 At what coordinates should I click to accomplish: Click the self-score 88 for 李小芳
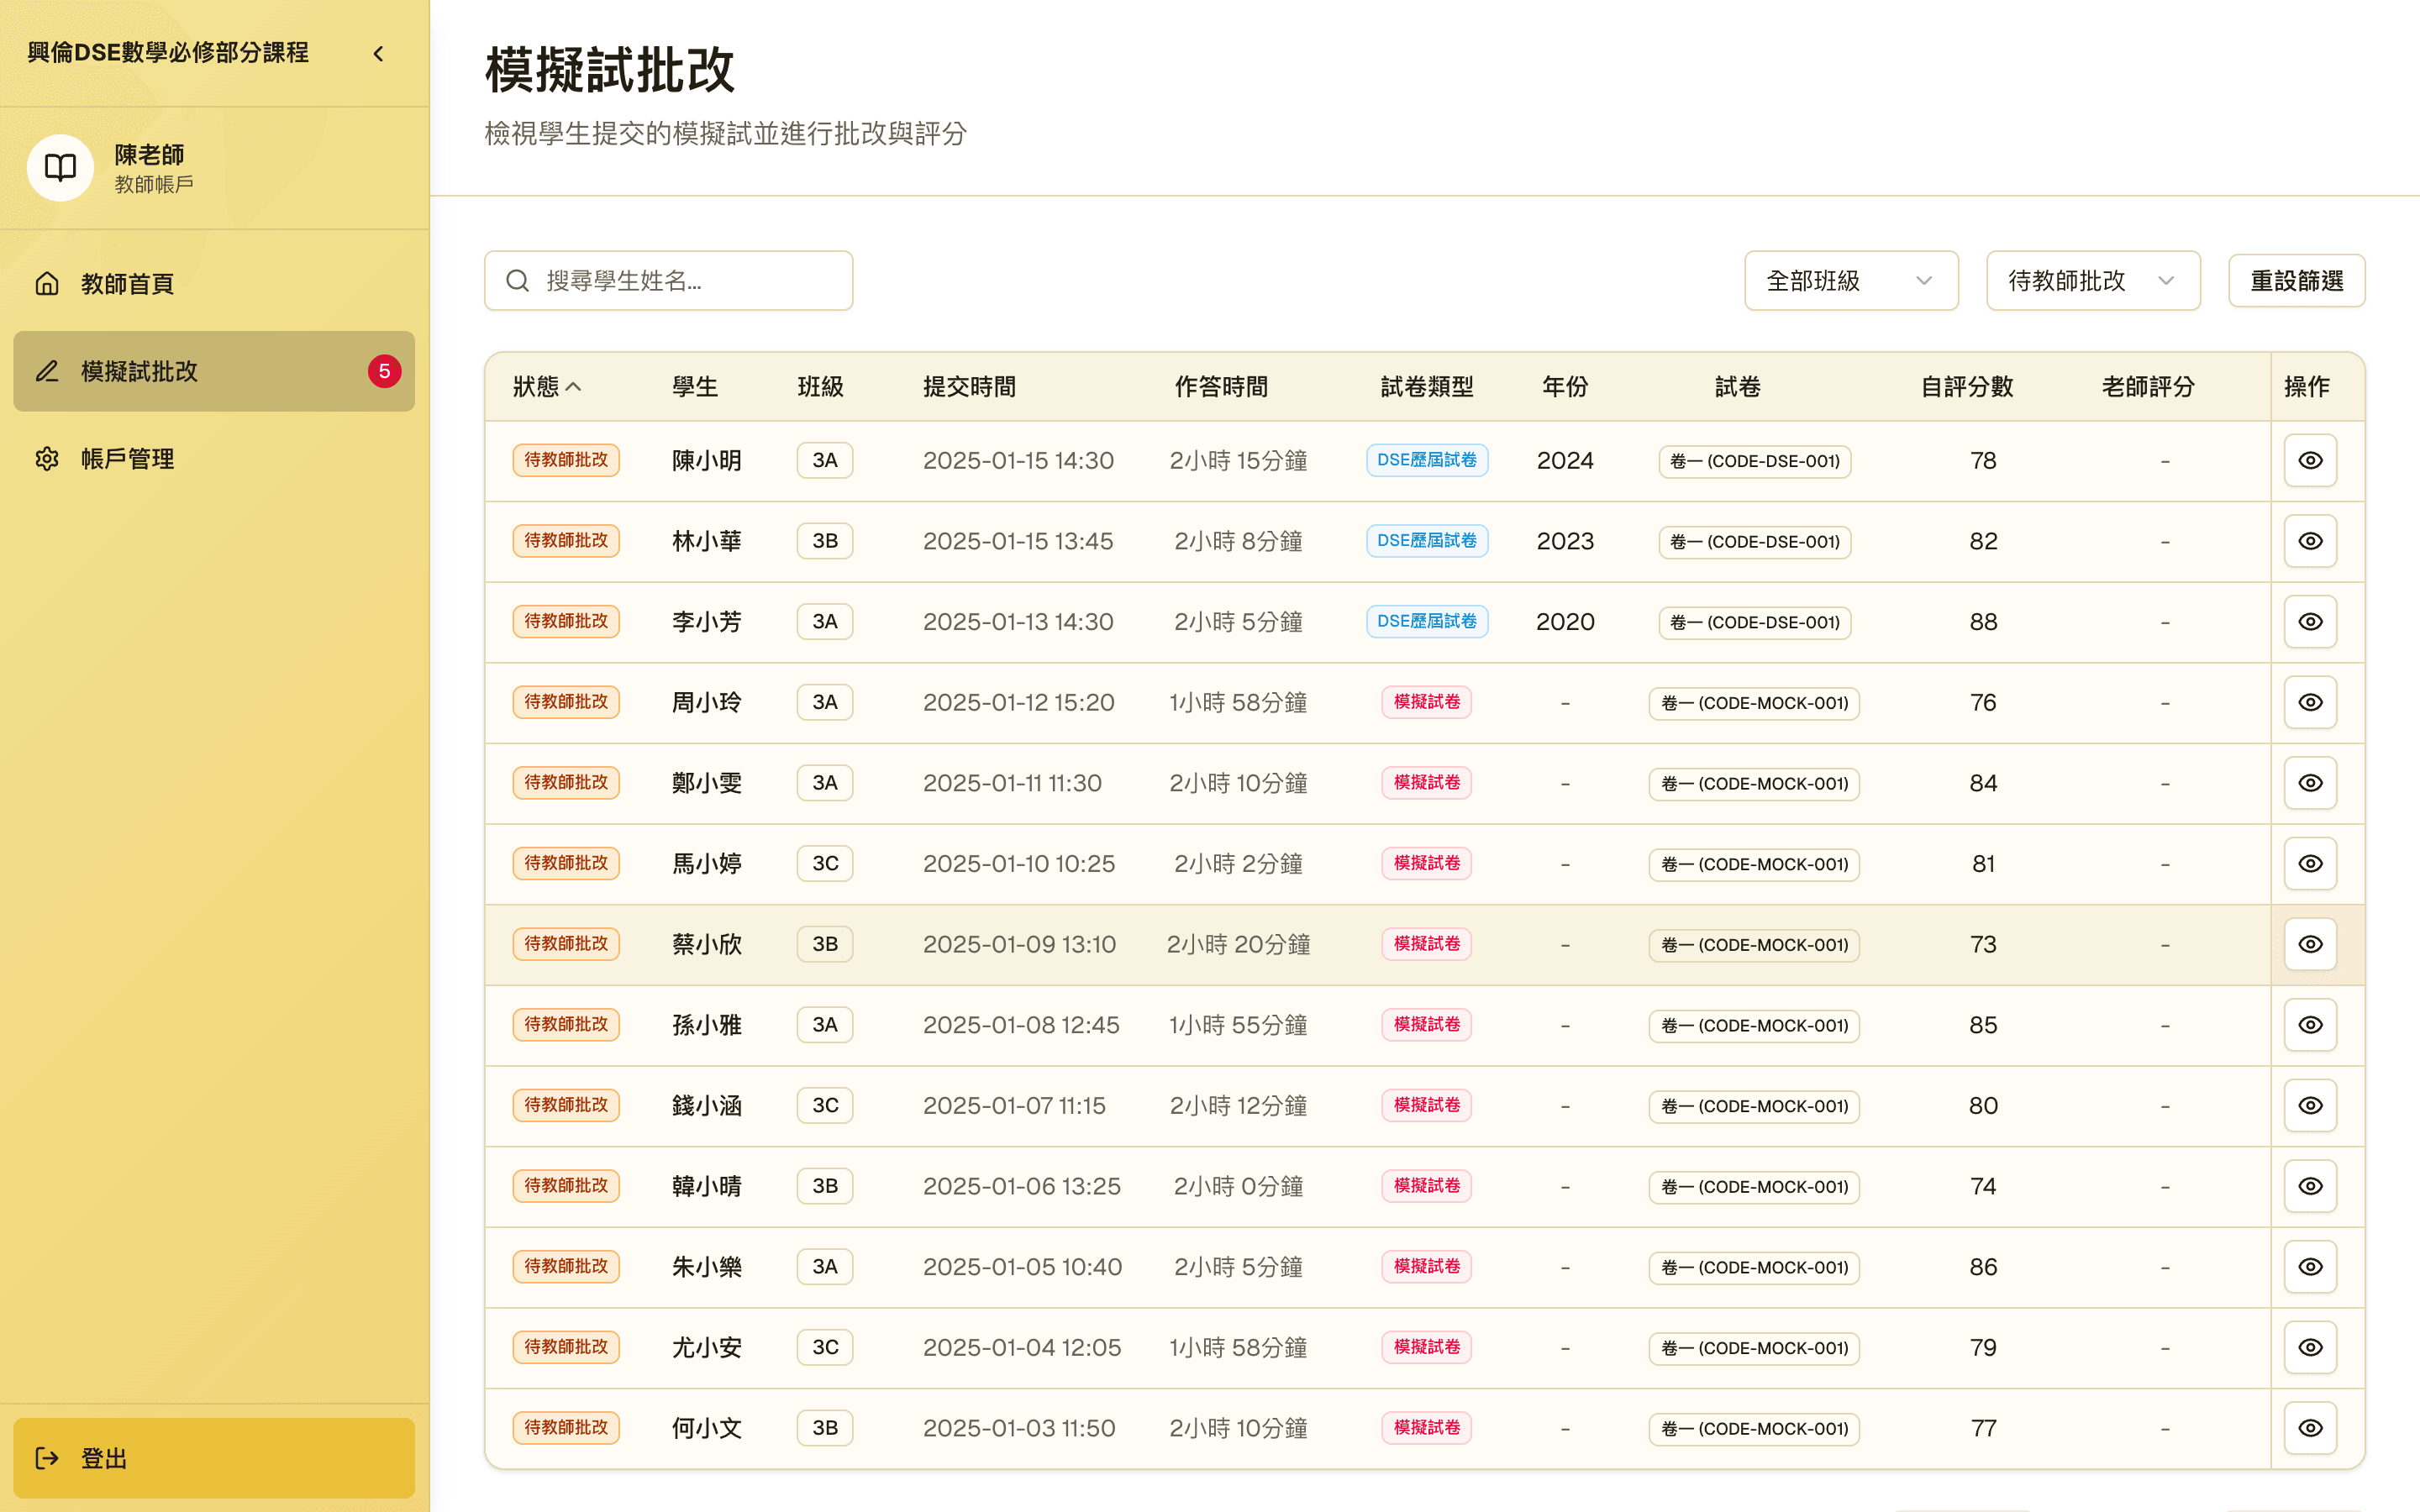pyautogui.click(x=1983, y=622)
